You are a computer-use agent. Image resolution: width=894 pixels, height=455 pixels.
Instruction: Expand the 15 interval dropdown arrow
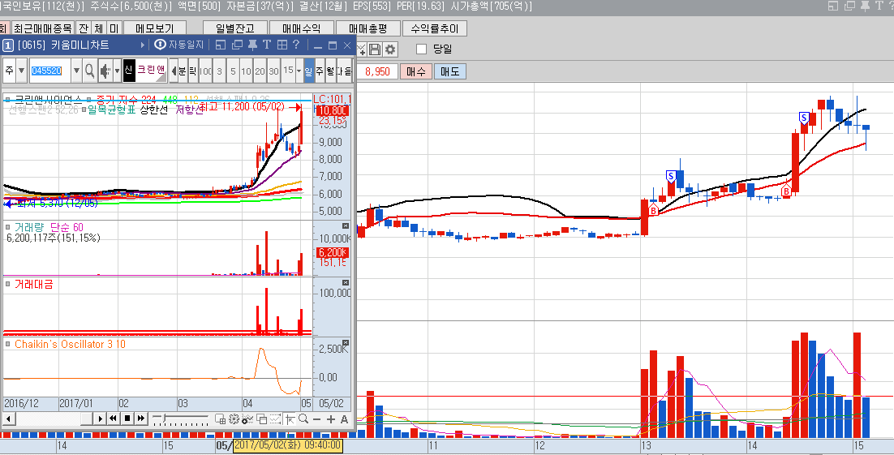point(299,71)
